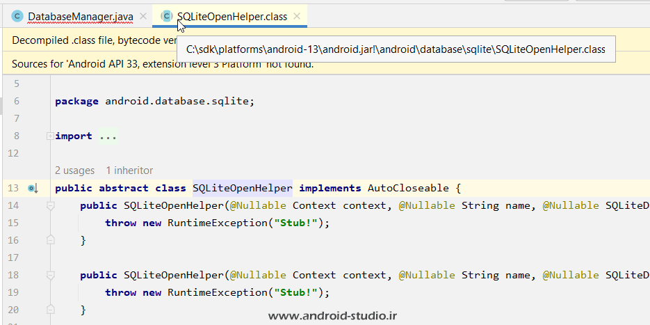Screen dimensions: 650x325
Task: Click the 'Stub!' string on line 15
Action: [295, 223]
